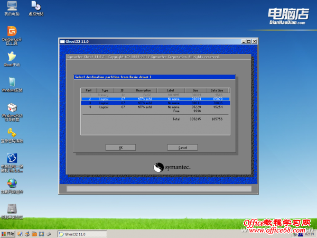The image size is (317, 238).
Task: Click the 'Select destination partition' dialog title
Action: click(113, 77)
